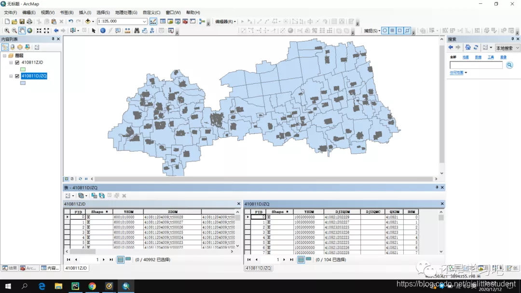Viewport: 521px width, 293px height.
Task: Show selected records in 410811ZJD table
Action: pyautogui.click(x=128, y=259)
